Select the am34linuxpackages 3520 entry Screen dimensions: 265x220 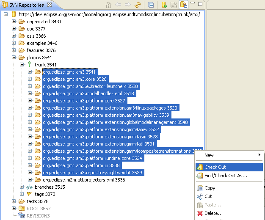coord(110,108)
